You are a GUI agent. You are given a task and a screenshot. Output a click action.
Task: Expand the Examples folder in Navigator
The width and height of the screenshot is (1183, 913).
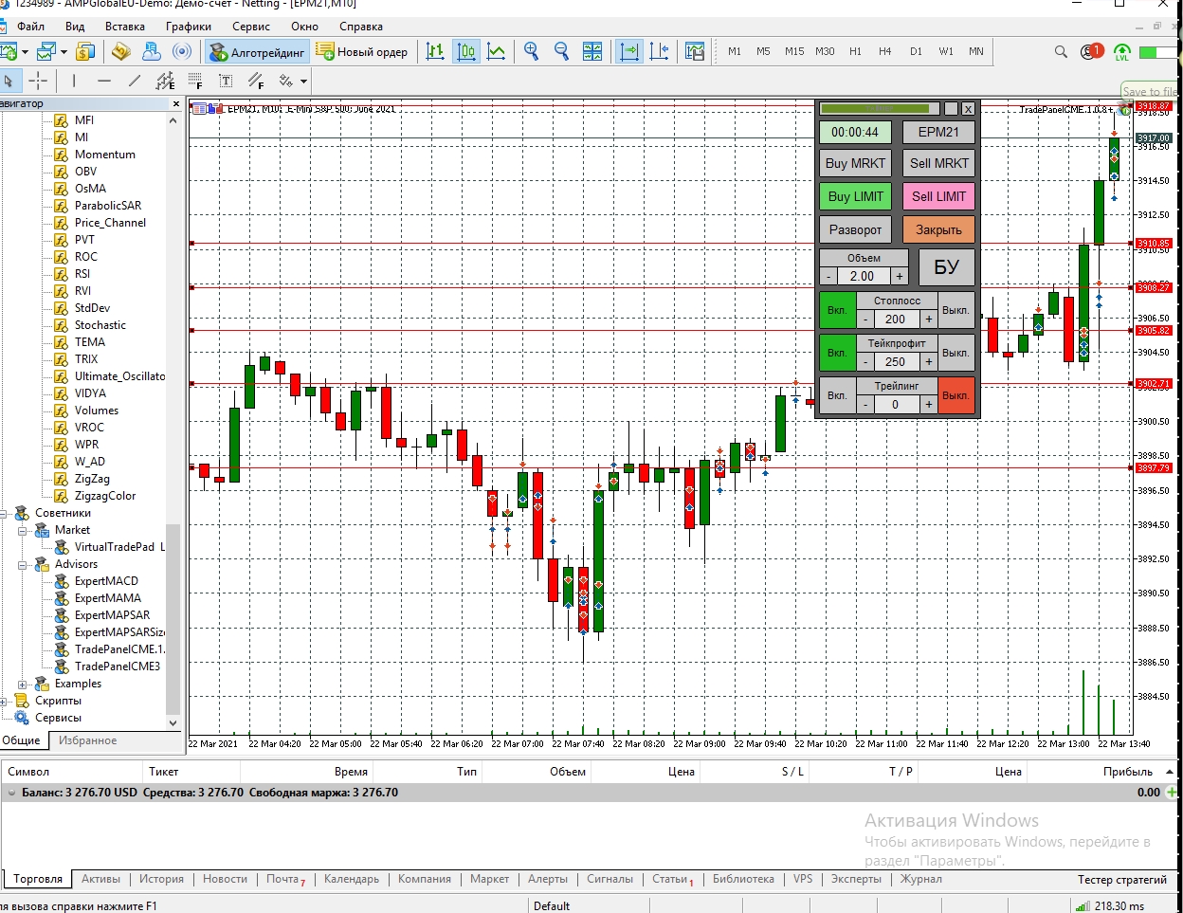(23, 684)
